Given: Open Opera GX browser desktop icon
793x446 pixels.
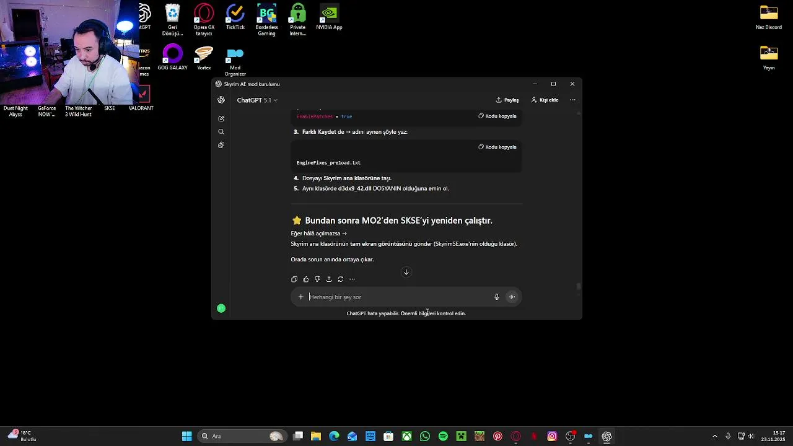Looking at the screenshot, I should [x=204, y=20].
